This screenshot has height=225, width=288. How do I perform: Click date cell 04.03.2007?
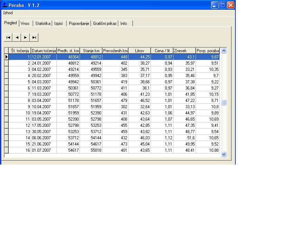(x=44, y=82)
